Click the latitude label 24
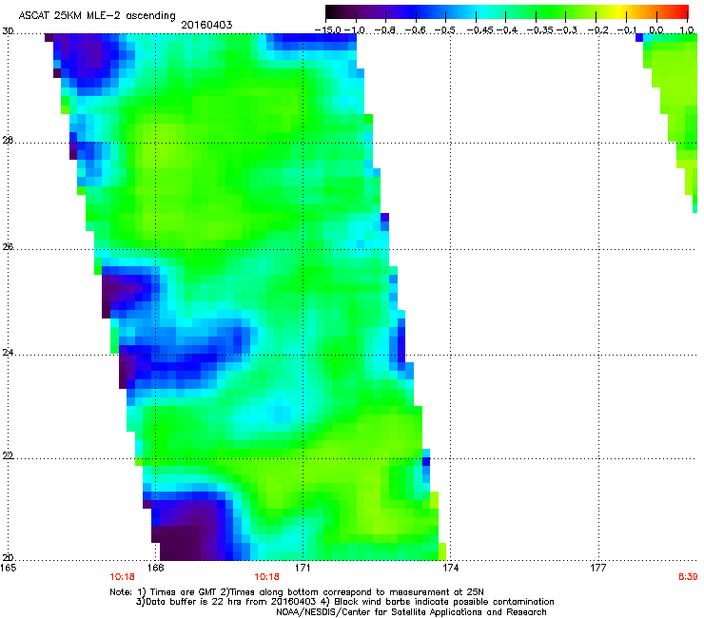This screenshot has width=704, height=618. pos(8,353)
